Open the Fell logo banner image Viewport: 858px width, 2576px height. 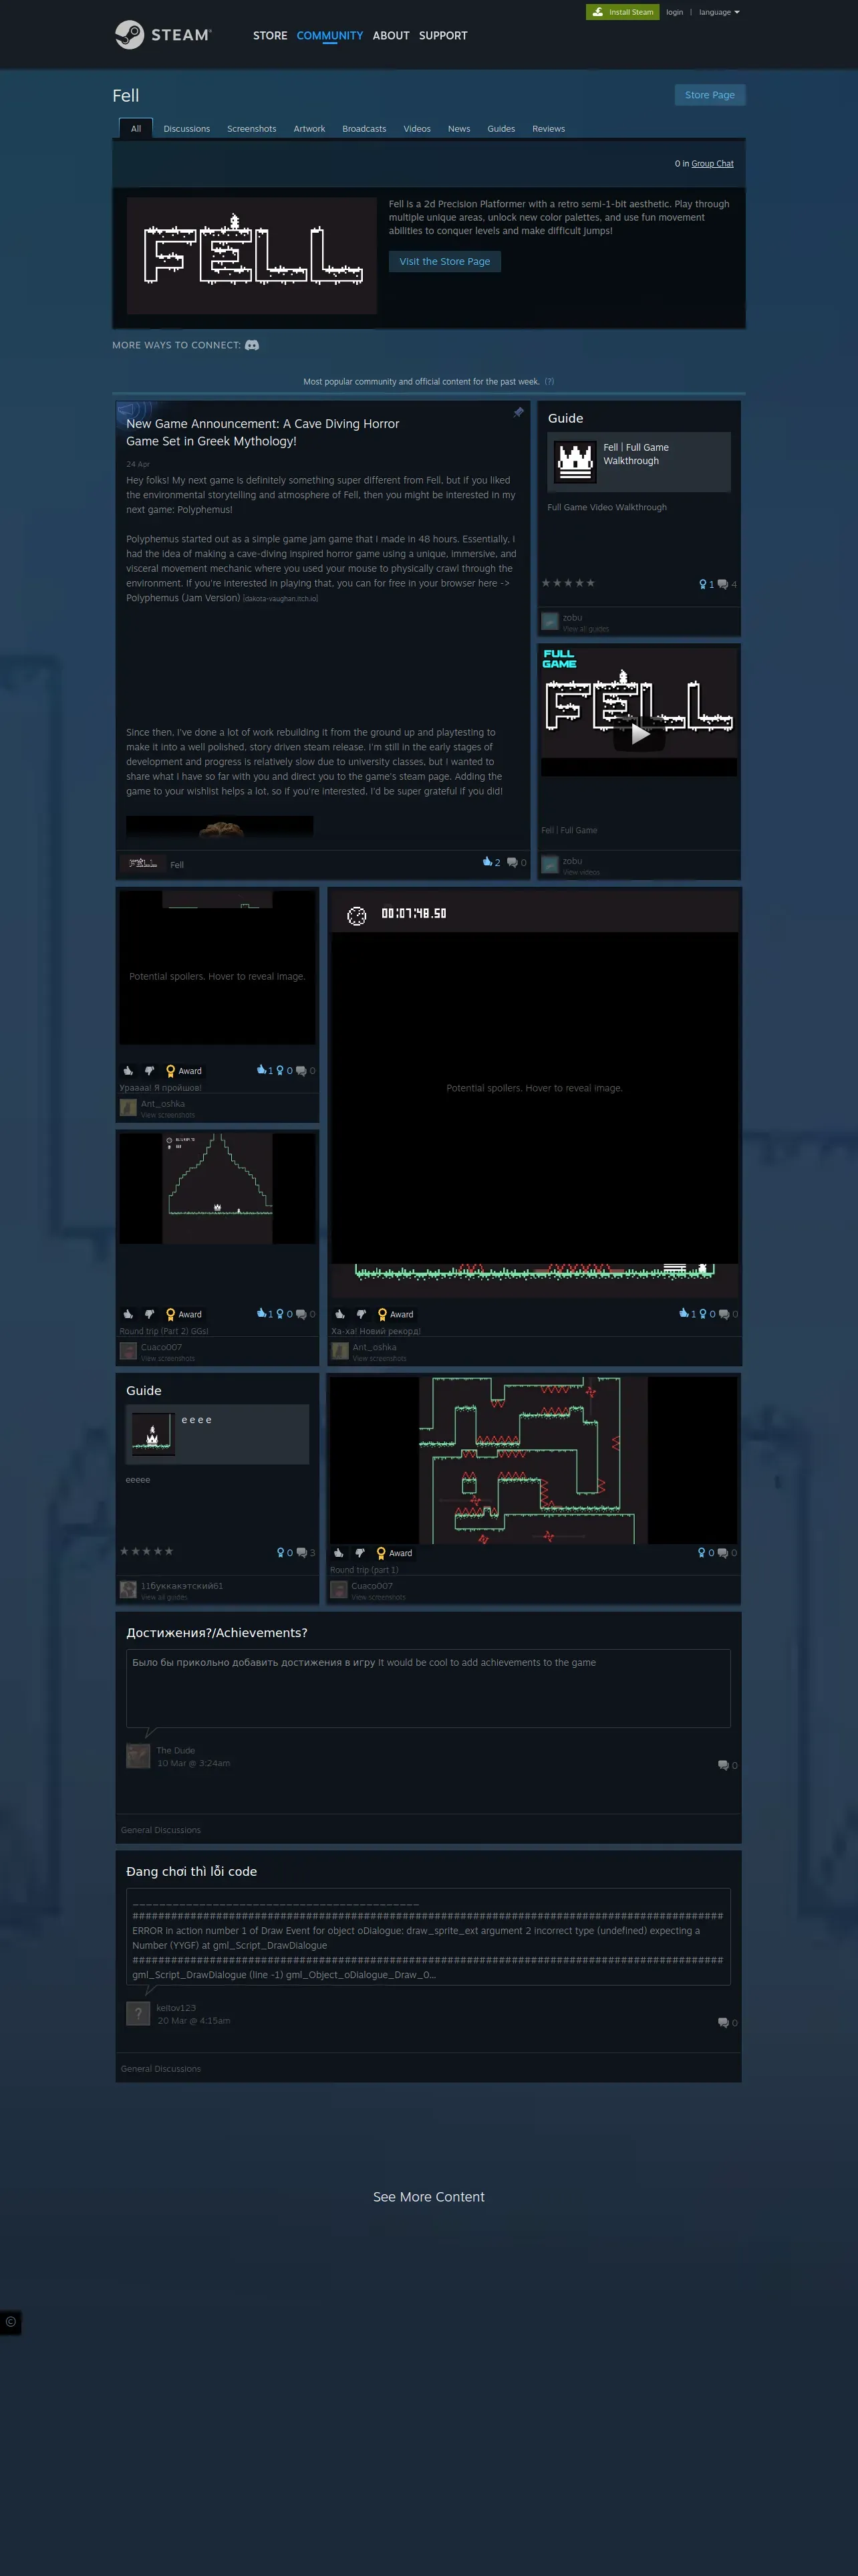pyautogui.click(x=252, y=256)
